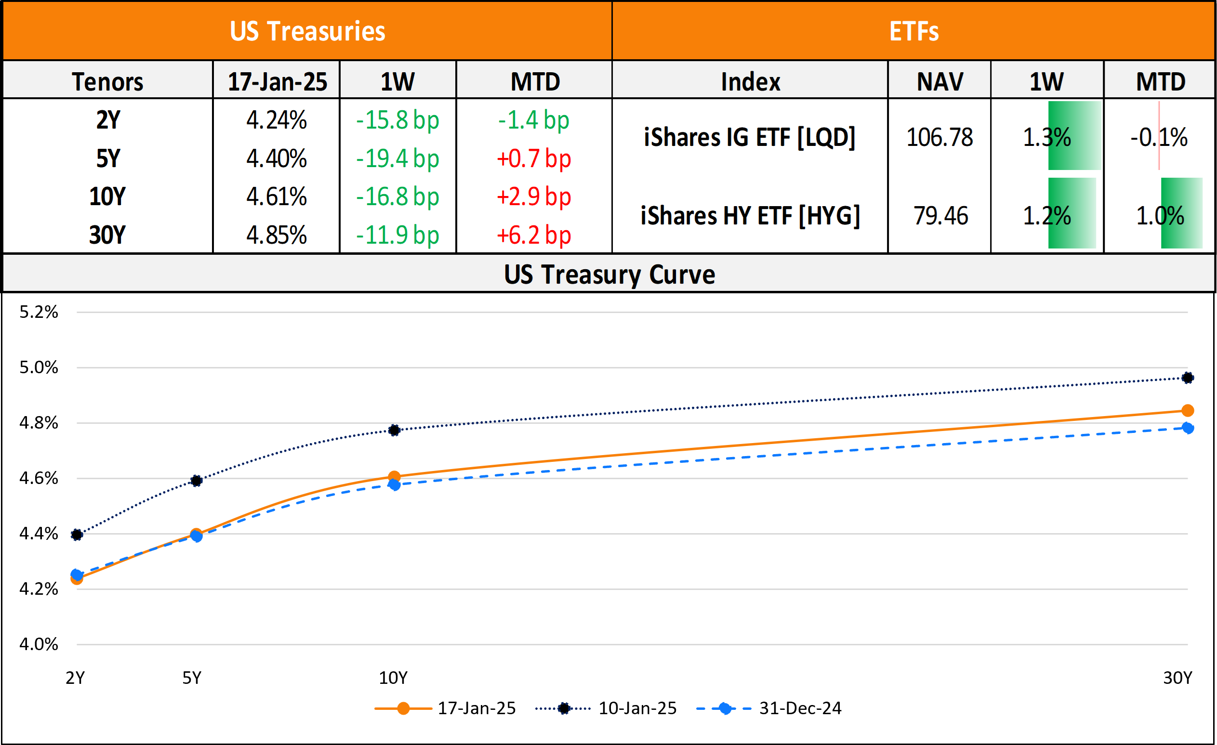Click the green LQD 1W data bar
The height and width of the screenshot is (745, 1217).
tap(1074, 135)
